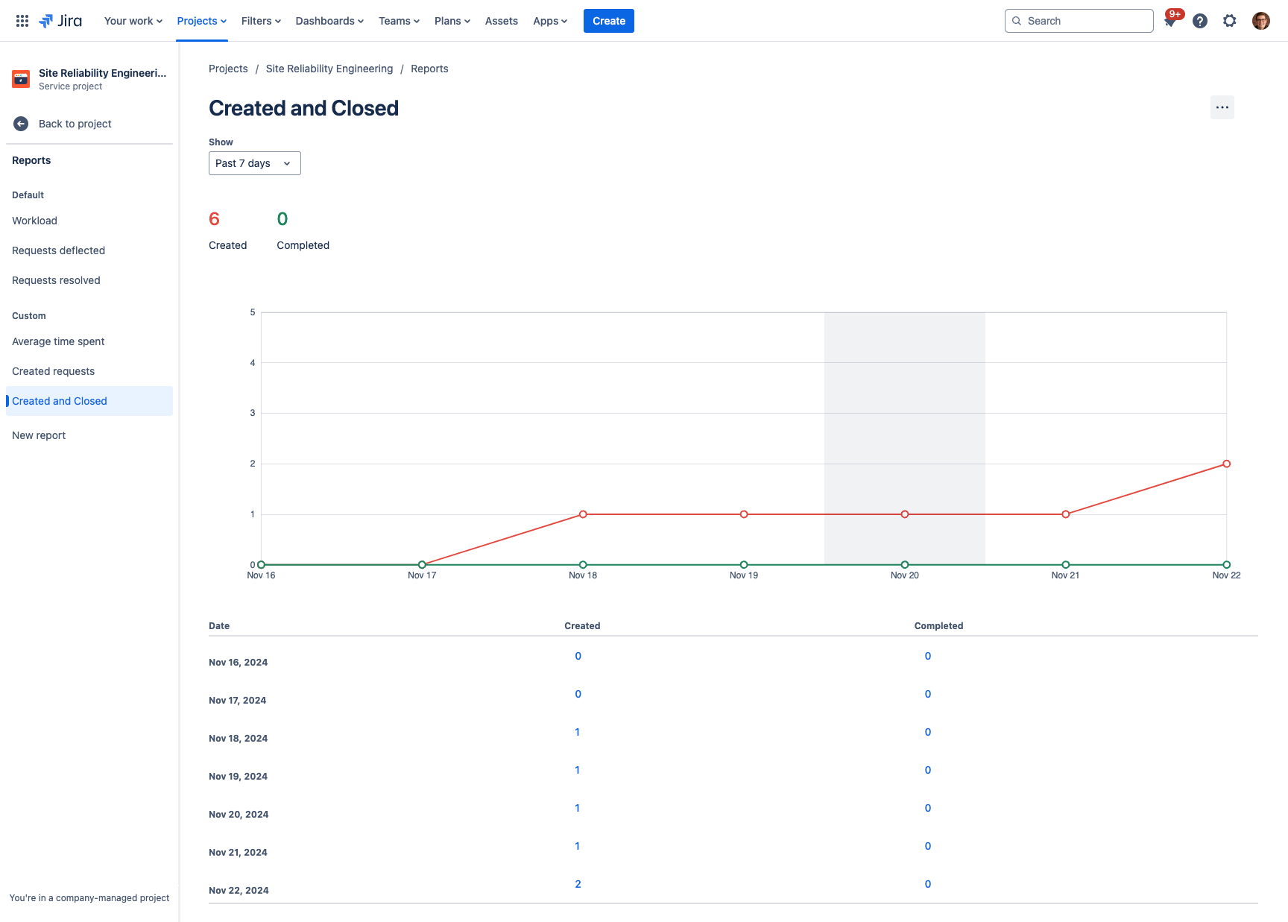
Task: Click the Reports breadcrumb link
Action: pos(429,69)
